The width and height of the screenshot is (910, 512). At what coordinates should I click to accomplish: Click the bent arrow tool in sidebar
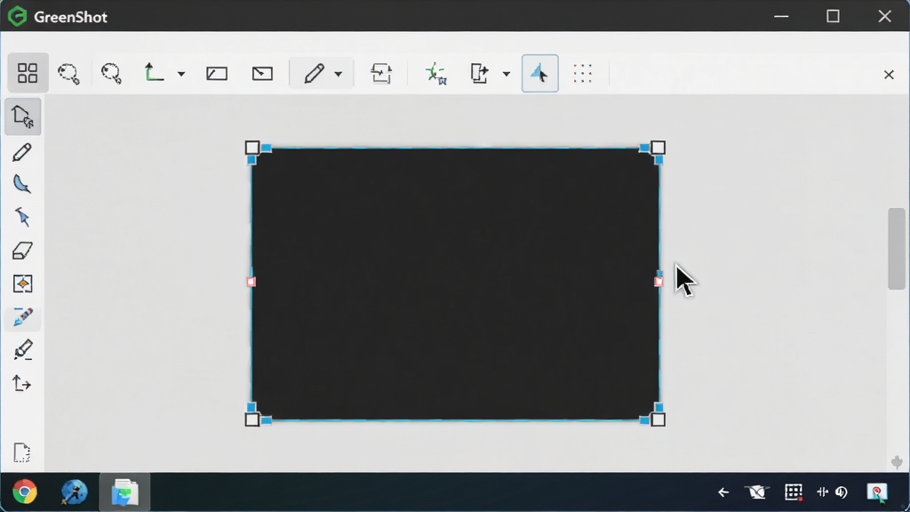tap(22, 384)
